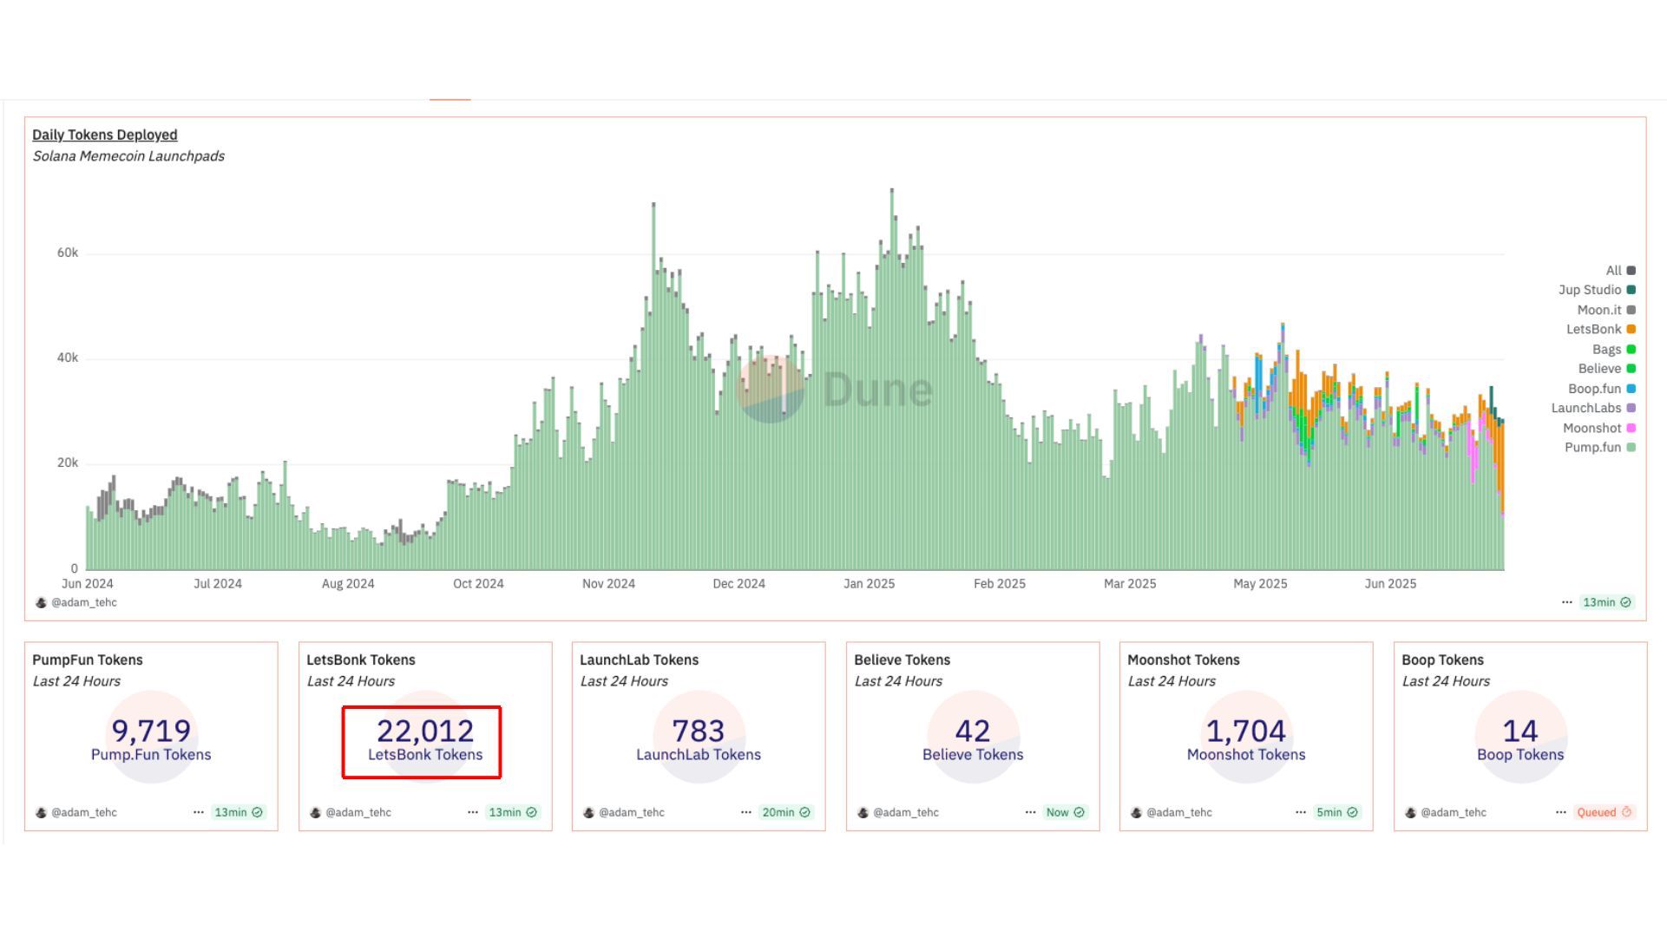This screenshot has height=938, width=1667.
Task: Click the LaunchLab Tokens 20min refresh badge
Action: coord(786,812)
